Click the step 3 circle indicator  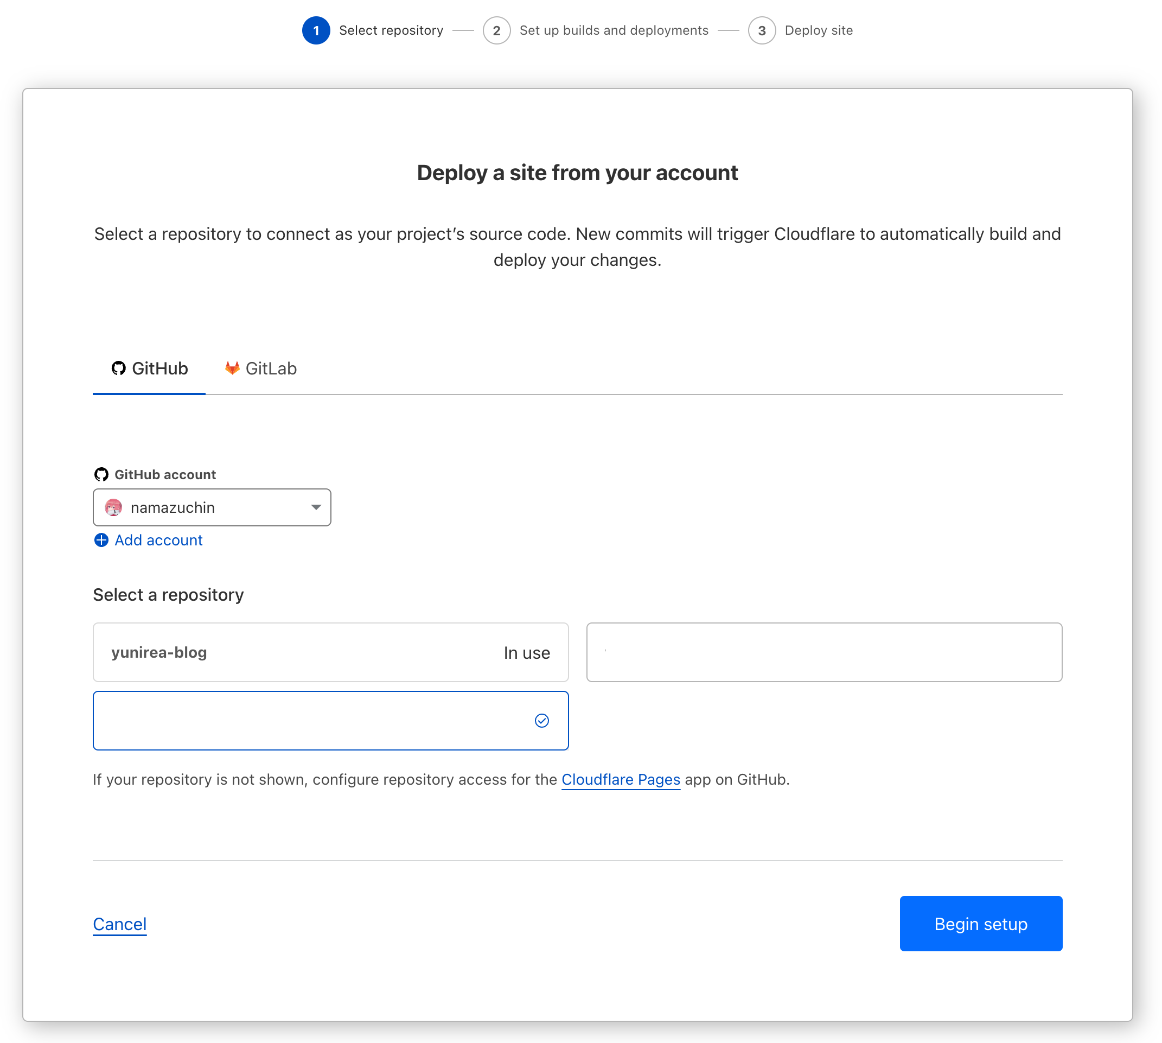[x=762, y=30]
